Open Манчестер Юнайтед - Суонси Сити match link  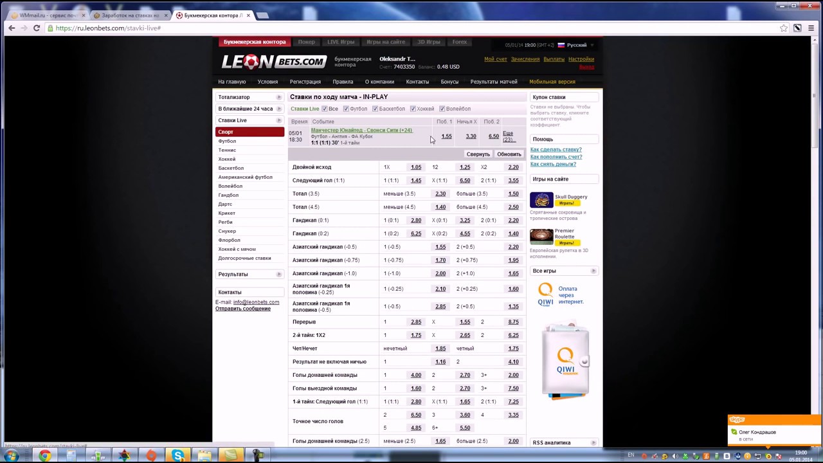coord(361,131)
